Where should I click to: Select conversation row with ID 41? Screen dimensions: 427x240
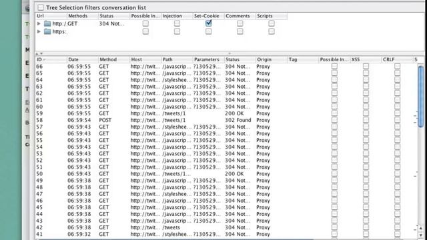coord(226,234)
